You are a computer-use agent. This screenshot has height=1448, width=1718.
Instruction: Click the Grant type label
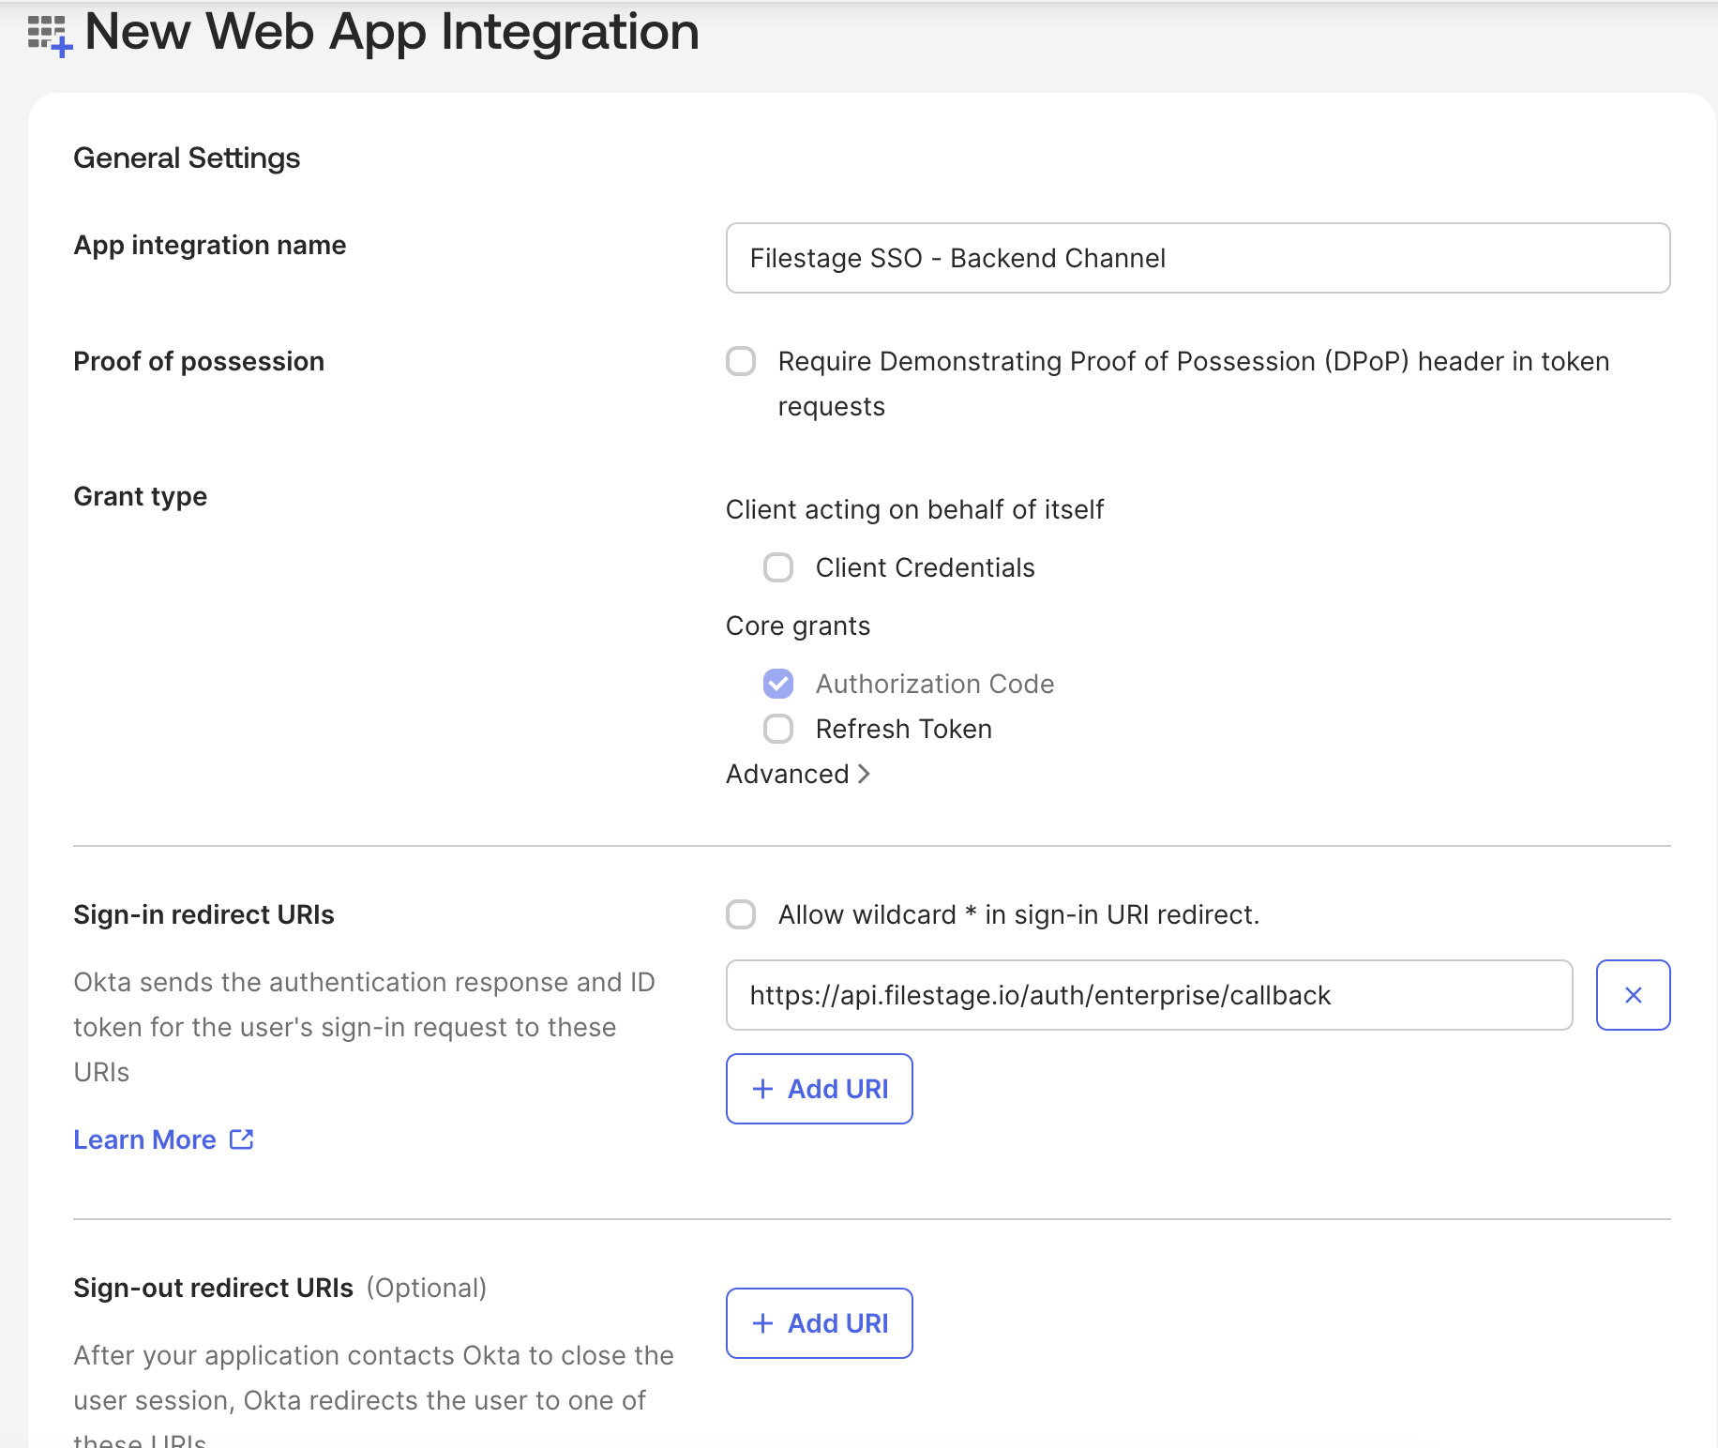tap(141, 496)
